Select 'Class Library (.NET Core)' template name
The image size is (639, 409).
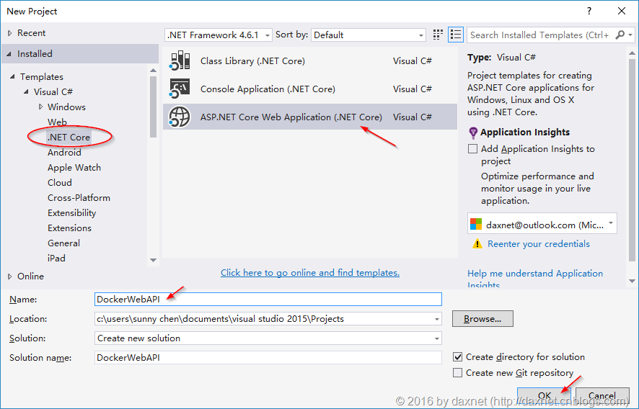click(252, 61)
